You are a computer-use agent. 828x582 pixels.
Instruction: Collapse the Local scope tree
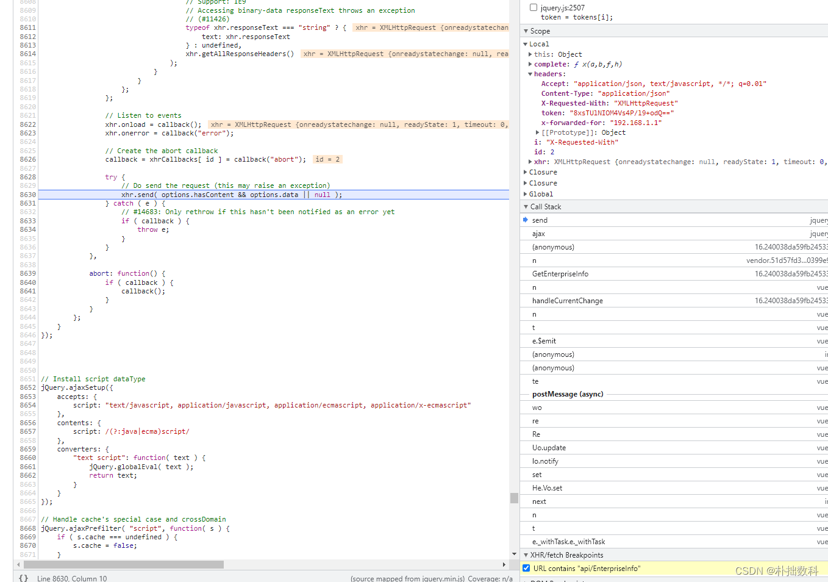(525, 44)
